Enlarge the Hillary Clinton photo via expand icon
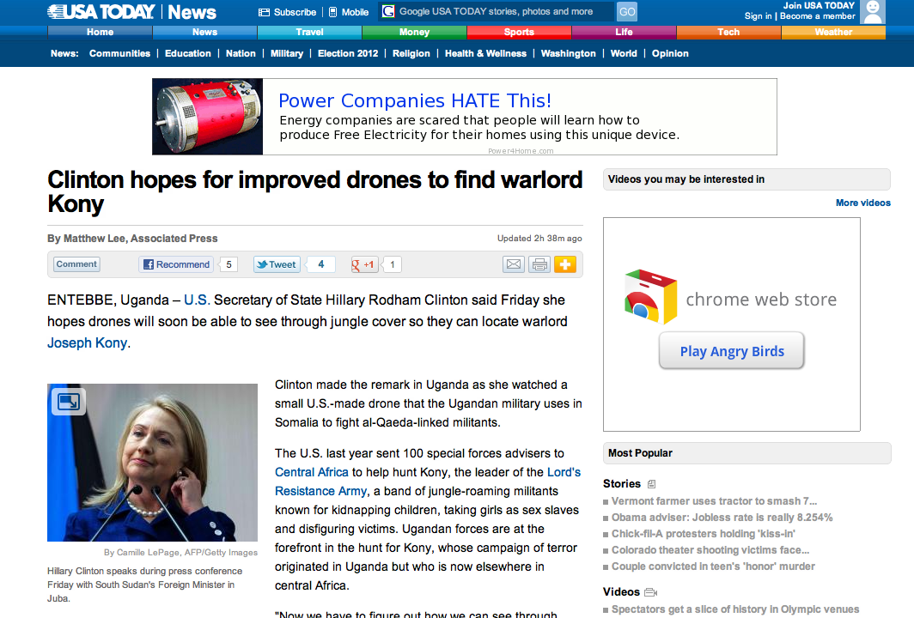This screenshot has width=914, height=618. tap(69, 402)
